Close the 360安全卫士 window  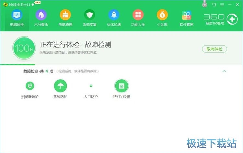237,5
